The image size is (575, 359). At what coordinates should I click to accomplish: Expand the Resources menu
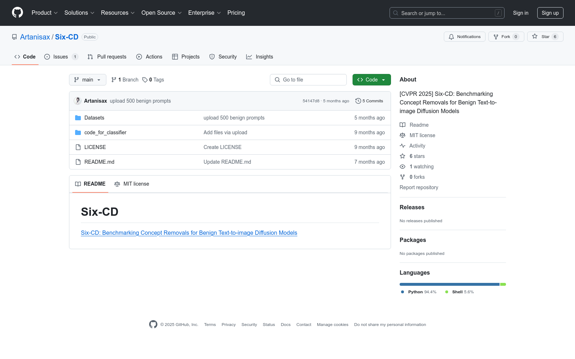coord(118,13)
